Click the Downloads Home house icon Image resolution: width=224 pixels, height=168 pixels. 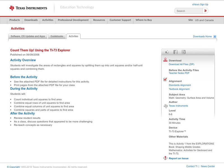[215, 37]
